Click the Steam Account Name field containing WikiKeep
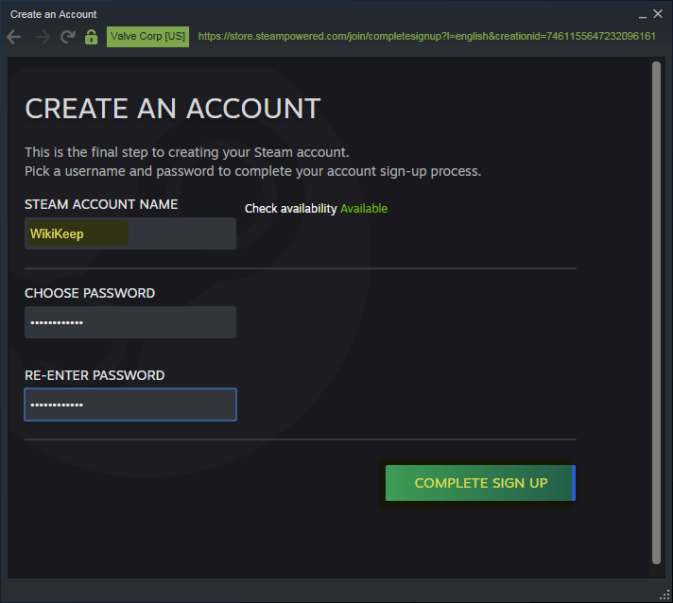The image size is (673, 603). (x=130, y=233)
